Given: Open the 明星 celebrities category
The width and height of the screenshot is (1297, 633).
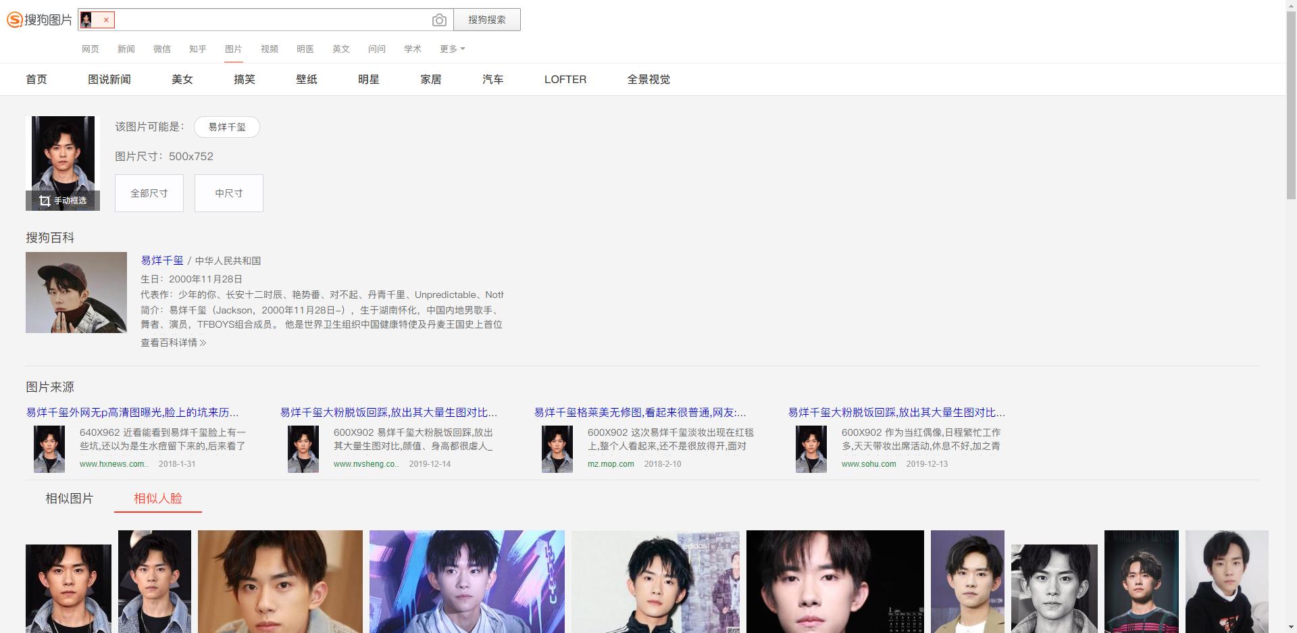Looking at the screenshot, I should click(368, 79).
